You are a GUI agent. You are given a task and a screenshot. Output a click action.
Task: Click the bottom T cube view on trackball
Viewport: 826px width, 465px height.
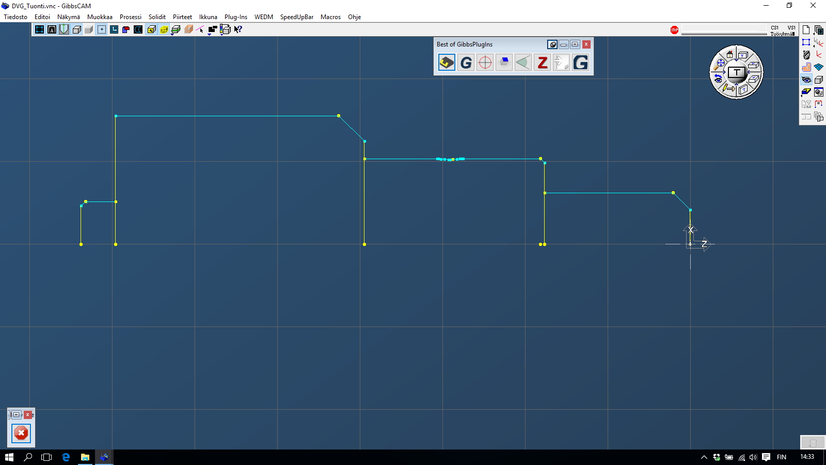click(x=743, y=89)
